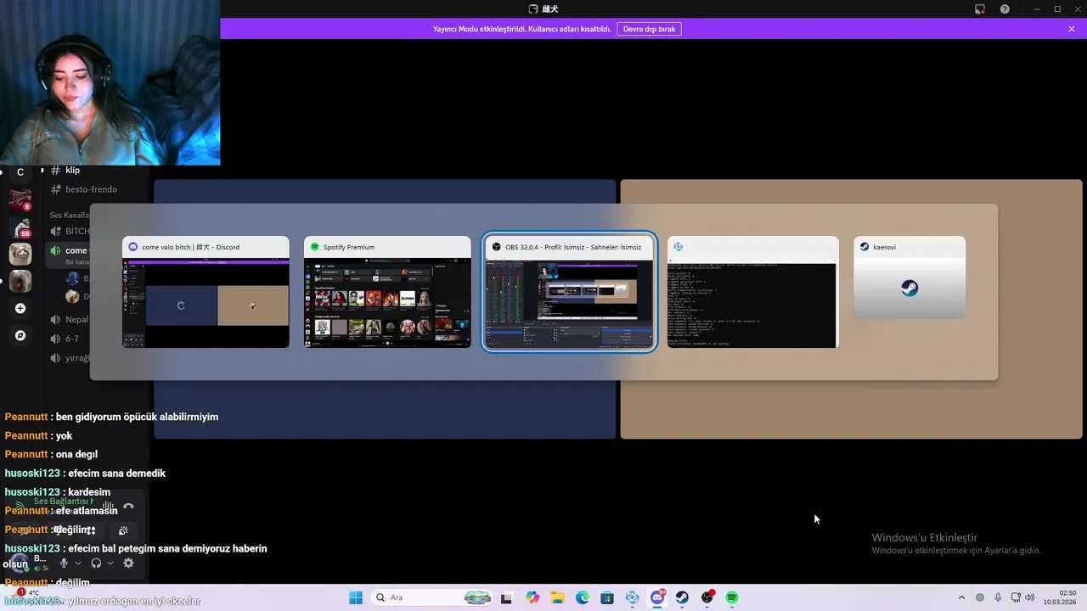Expand headphone output options chevron
Screen dimensions: 1087x611
click(x=110, y=563)
